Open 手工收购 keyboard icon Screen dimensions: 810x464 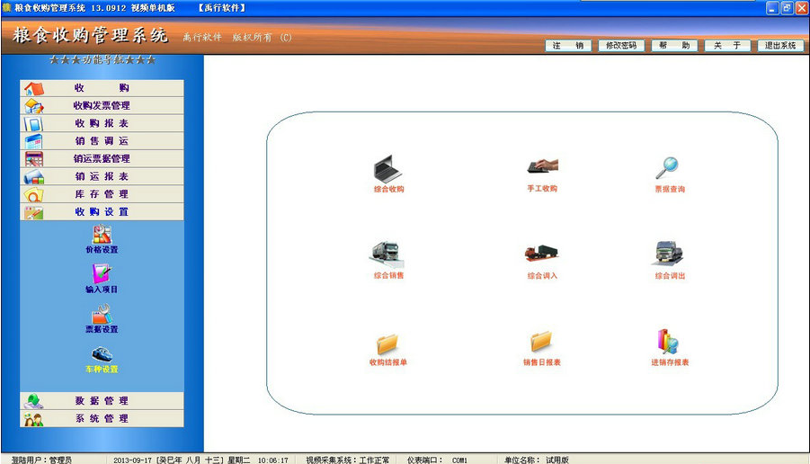click(x=542, y=165)
